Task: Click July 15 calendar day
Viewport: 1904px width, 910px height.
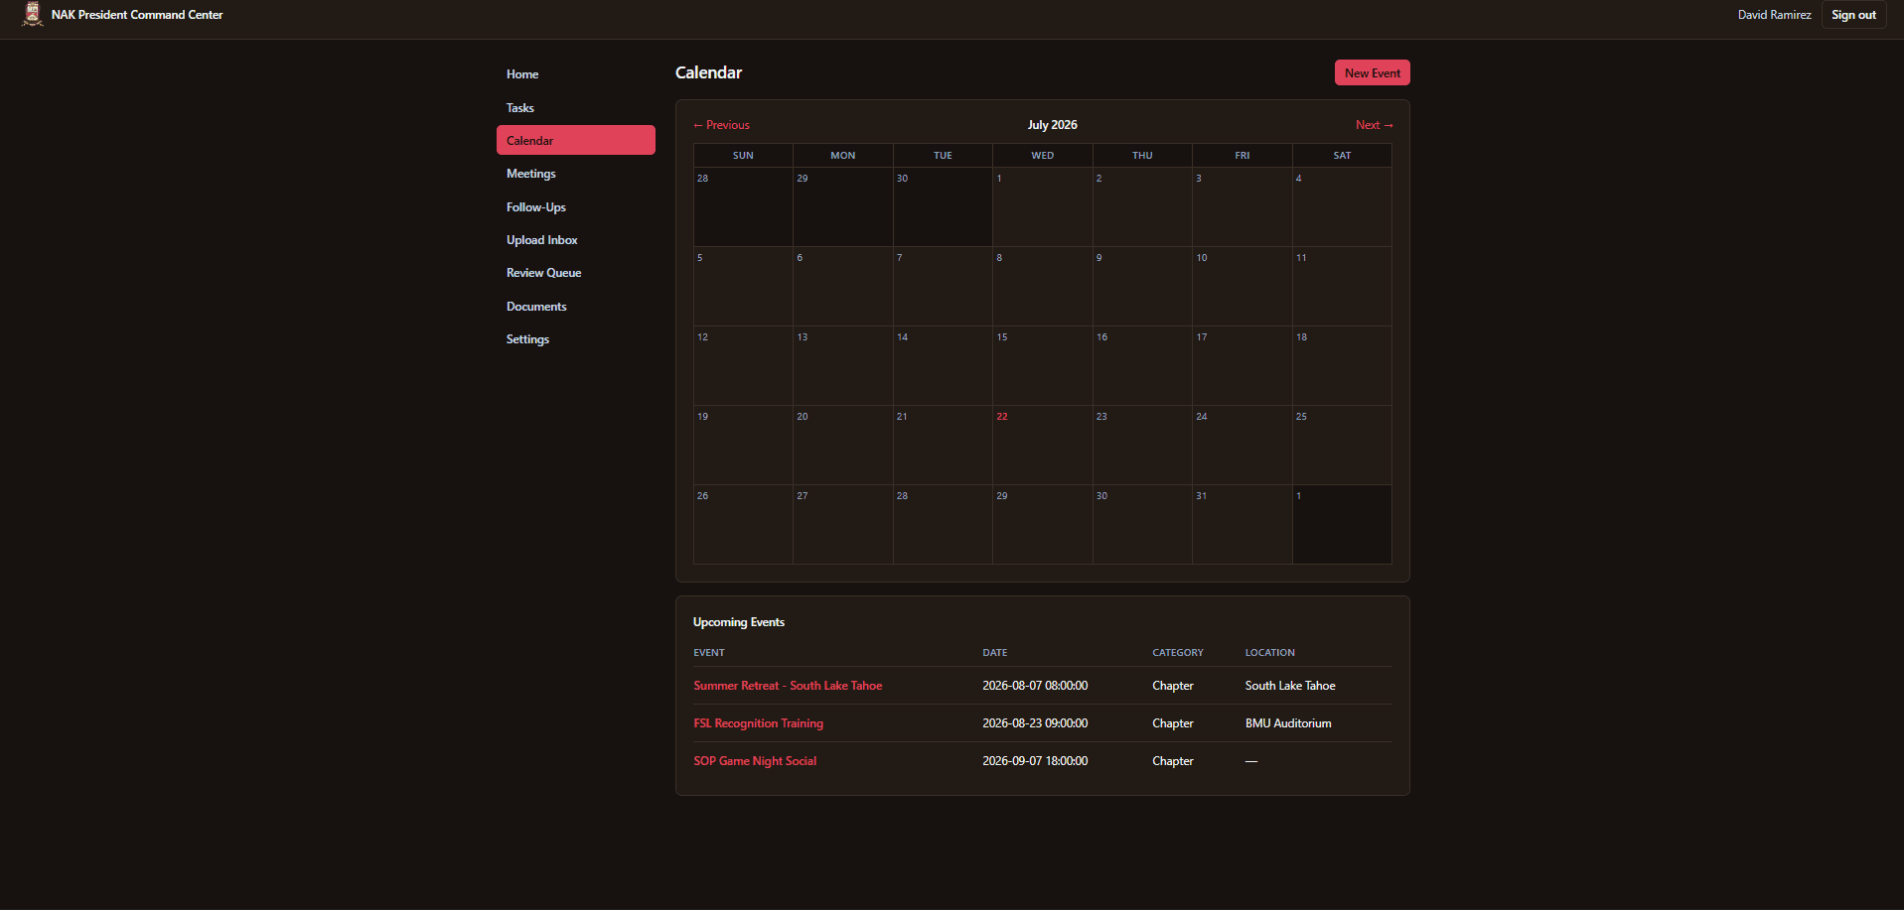Action: (1043, 365)
